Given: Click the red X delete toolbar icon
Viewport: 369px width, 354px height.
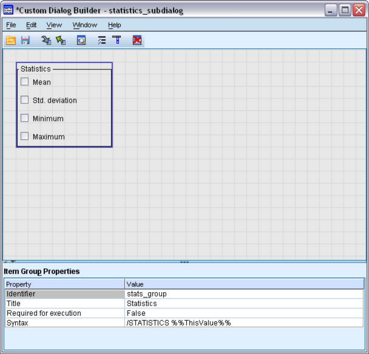Looking at the screenshot, I should 137,40.
